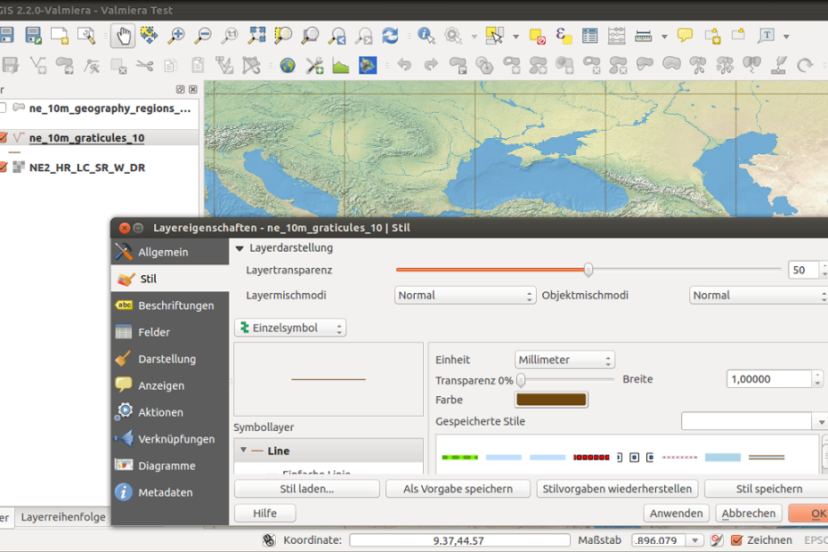Image resolution: width=828 pixels, height=552 pixels.
Task: Open the attribute table
Action: 589,36
